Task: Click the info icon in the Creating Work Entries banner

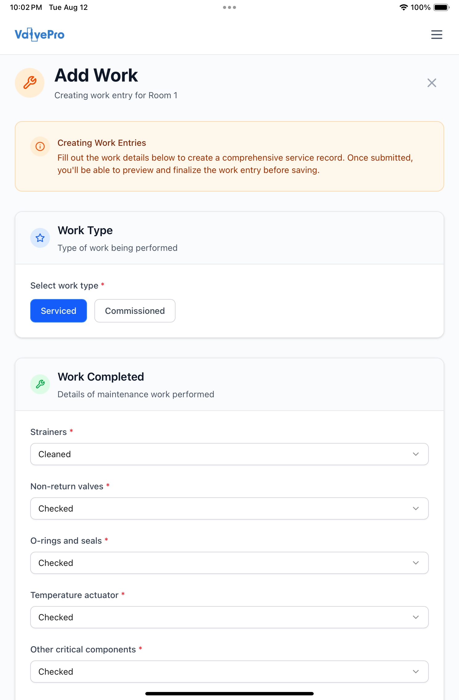Action: pos(40,146)
